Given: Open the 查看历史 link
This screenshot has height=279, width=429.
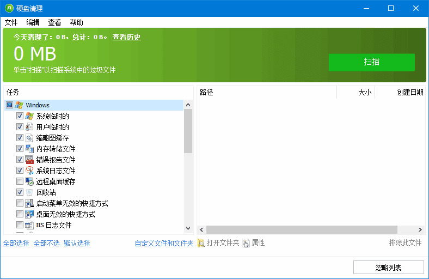Looking at the screenshot, I should pyautogui.click(x=126, y=37).
